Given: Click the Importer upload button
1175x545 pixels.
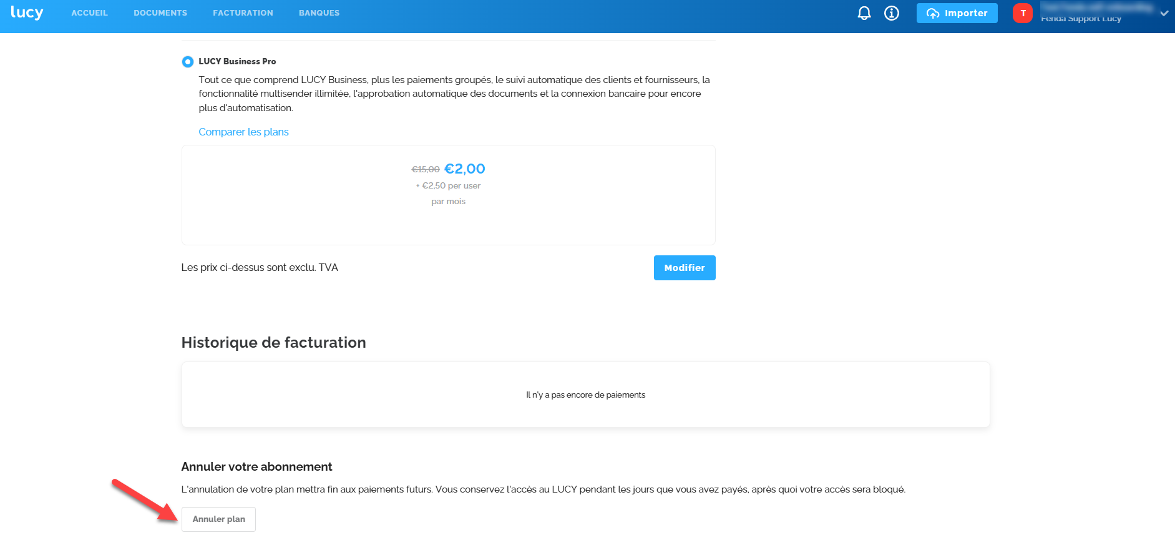Looking at the screenshot, I should 957,13.
